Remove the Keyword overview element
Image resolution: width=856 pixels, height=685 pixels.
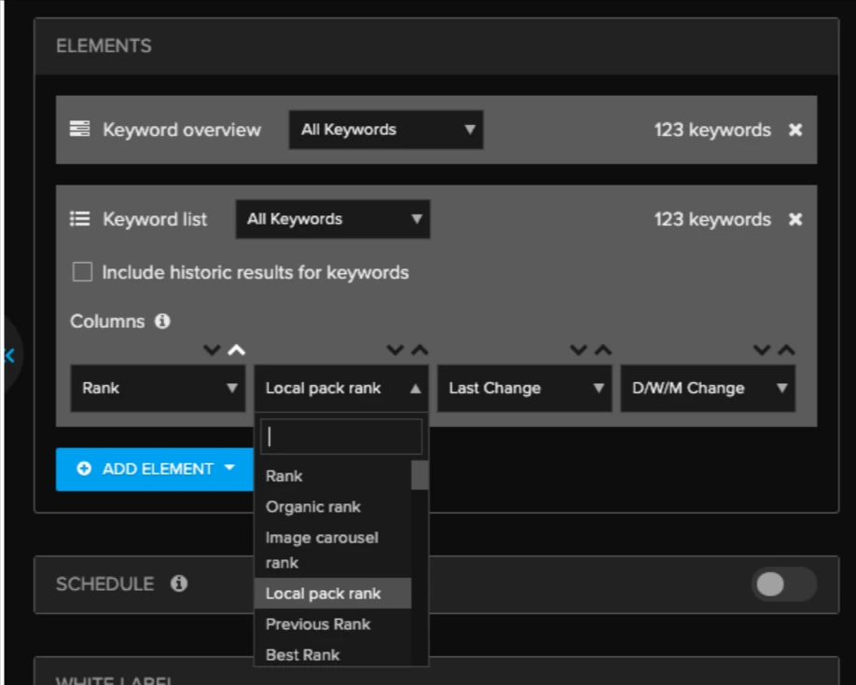[794, 130]
